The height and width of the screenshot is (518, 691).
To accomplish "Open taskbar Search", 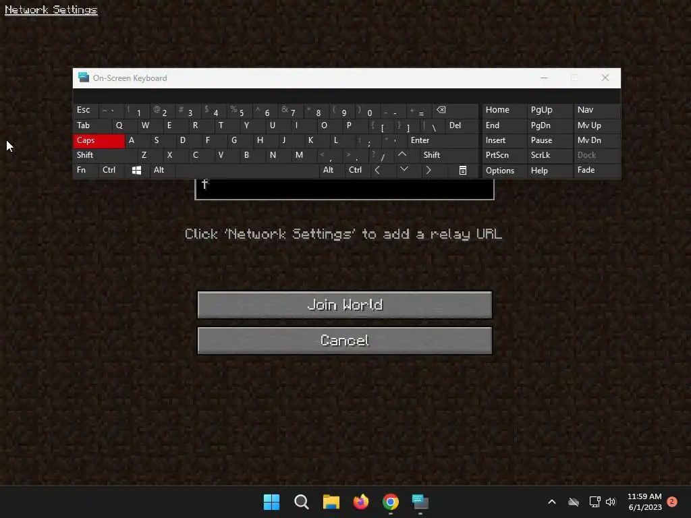I will (302, 502).
